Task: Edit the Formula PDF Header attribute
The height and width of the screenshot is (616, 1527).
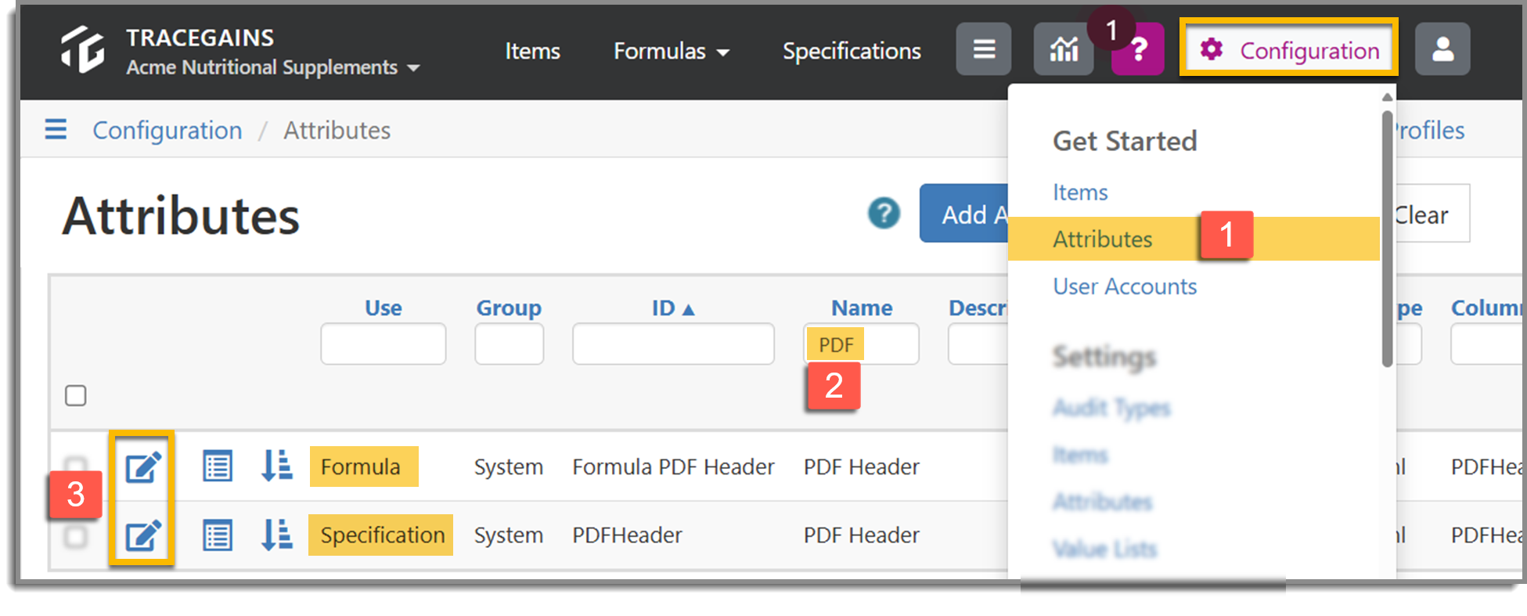Action: coord(143,467)
